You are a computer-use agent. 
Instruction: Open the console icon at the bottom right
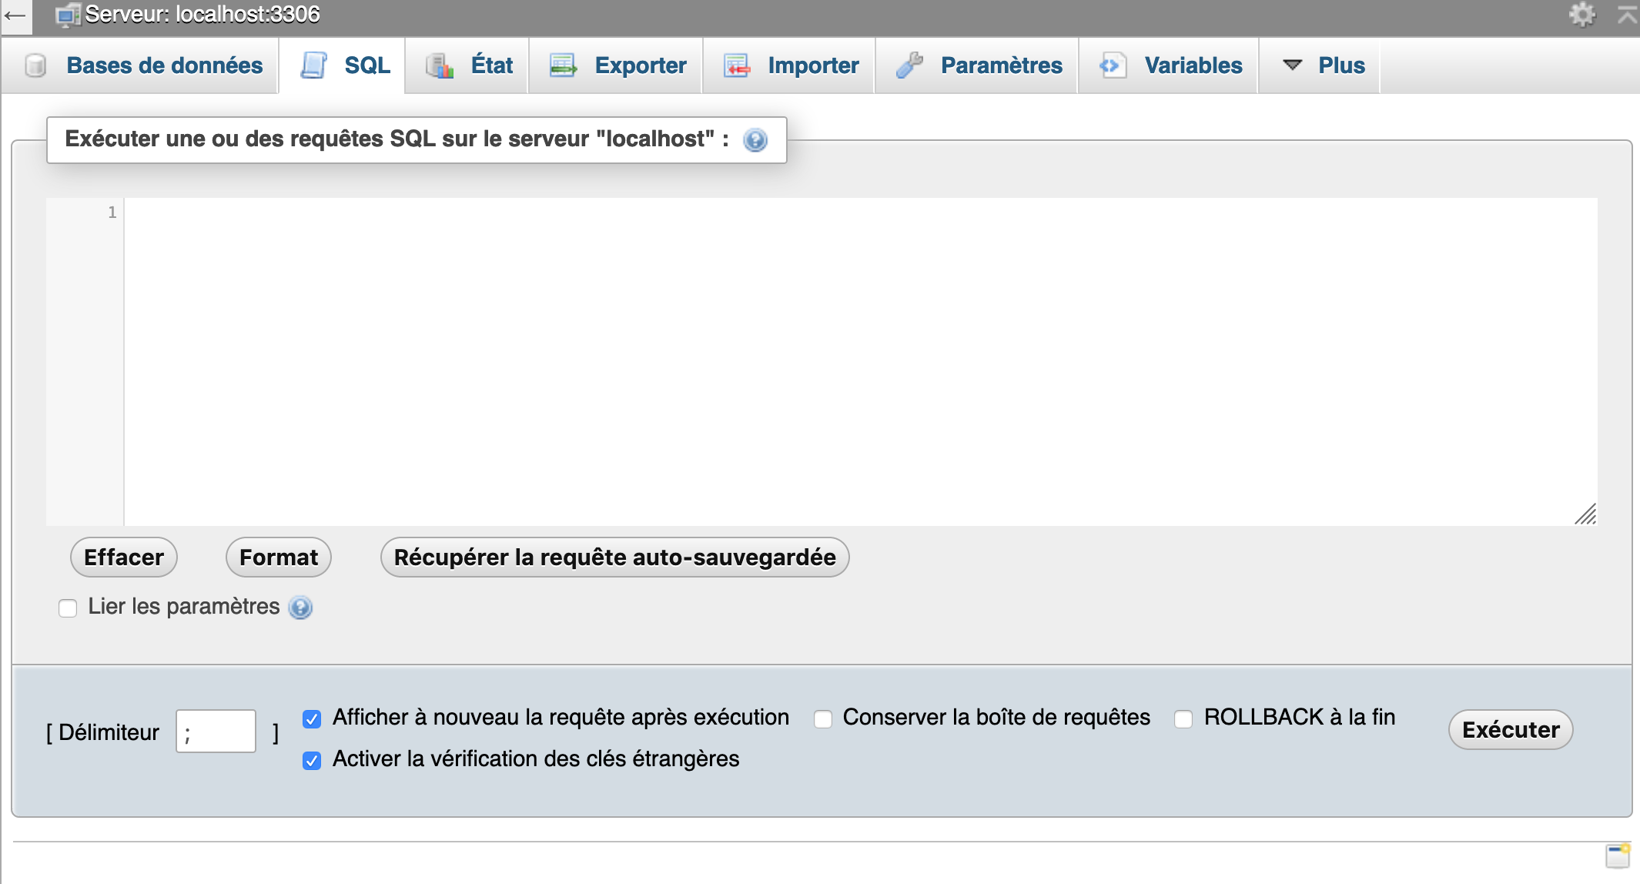point(1618,856)
